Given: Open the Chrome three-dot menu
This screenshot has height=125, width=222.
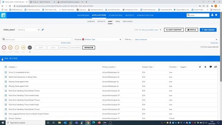Looking at the screenshot, I should pos(220,6).
